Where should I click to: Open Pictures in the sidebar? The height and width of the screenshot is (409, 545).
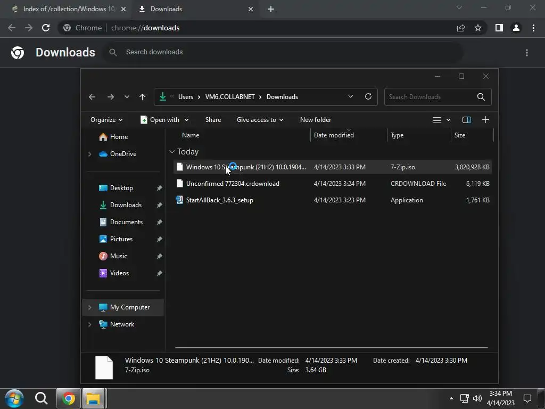coord(121,239)
